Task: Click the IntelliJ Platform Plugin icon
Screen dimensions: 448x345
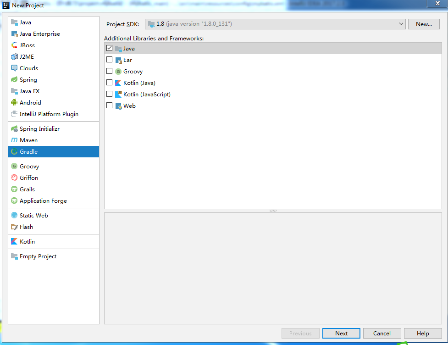Action: pos(14,114)
